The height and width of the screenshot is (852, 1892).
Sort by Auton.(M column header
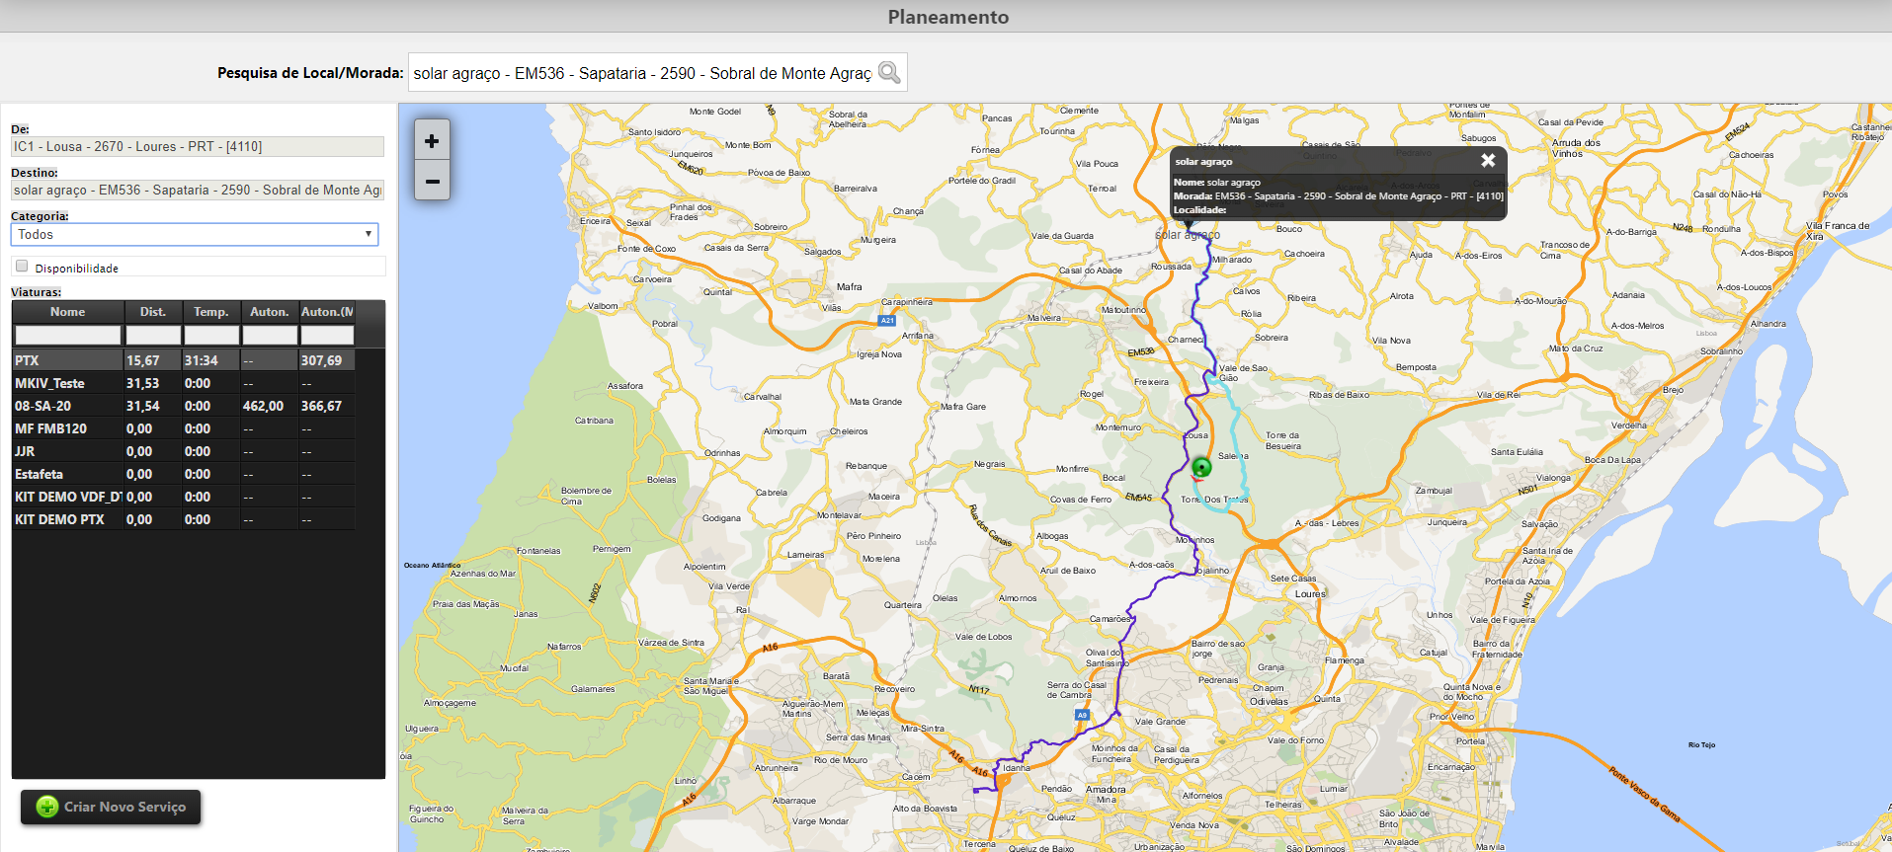pyautogui.click(x=327, y=312)
